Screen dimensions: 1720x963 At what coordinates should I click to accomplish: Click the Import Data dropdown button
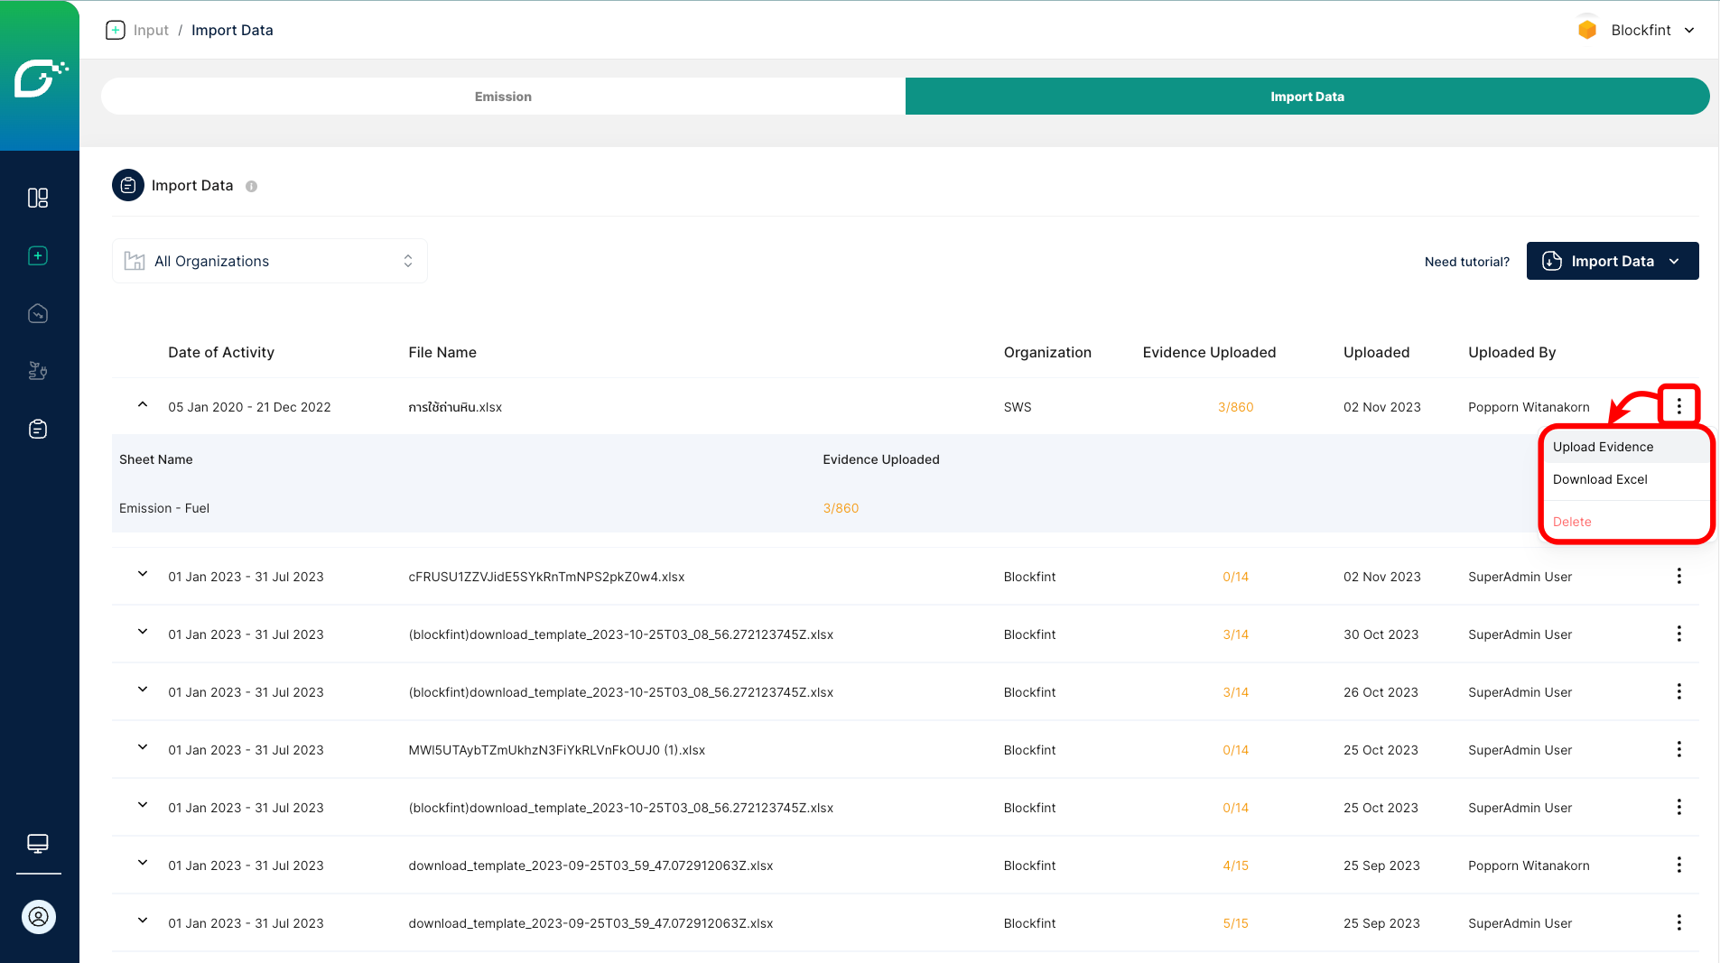point(1612,261)
